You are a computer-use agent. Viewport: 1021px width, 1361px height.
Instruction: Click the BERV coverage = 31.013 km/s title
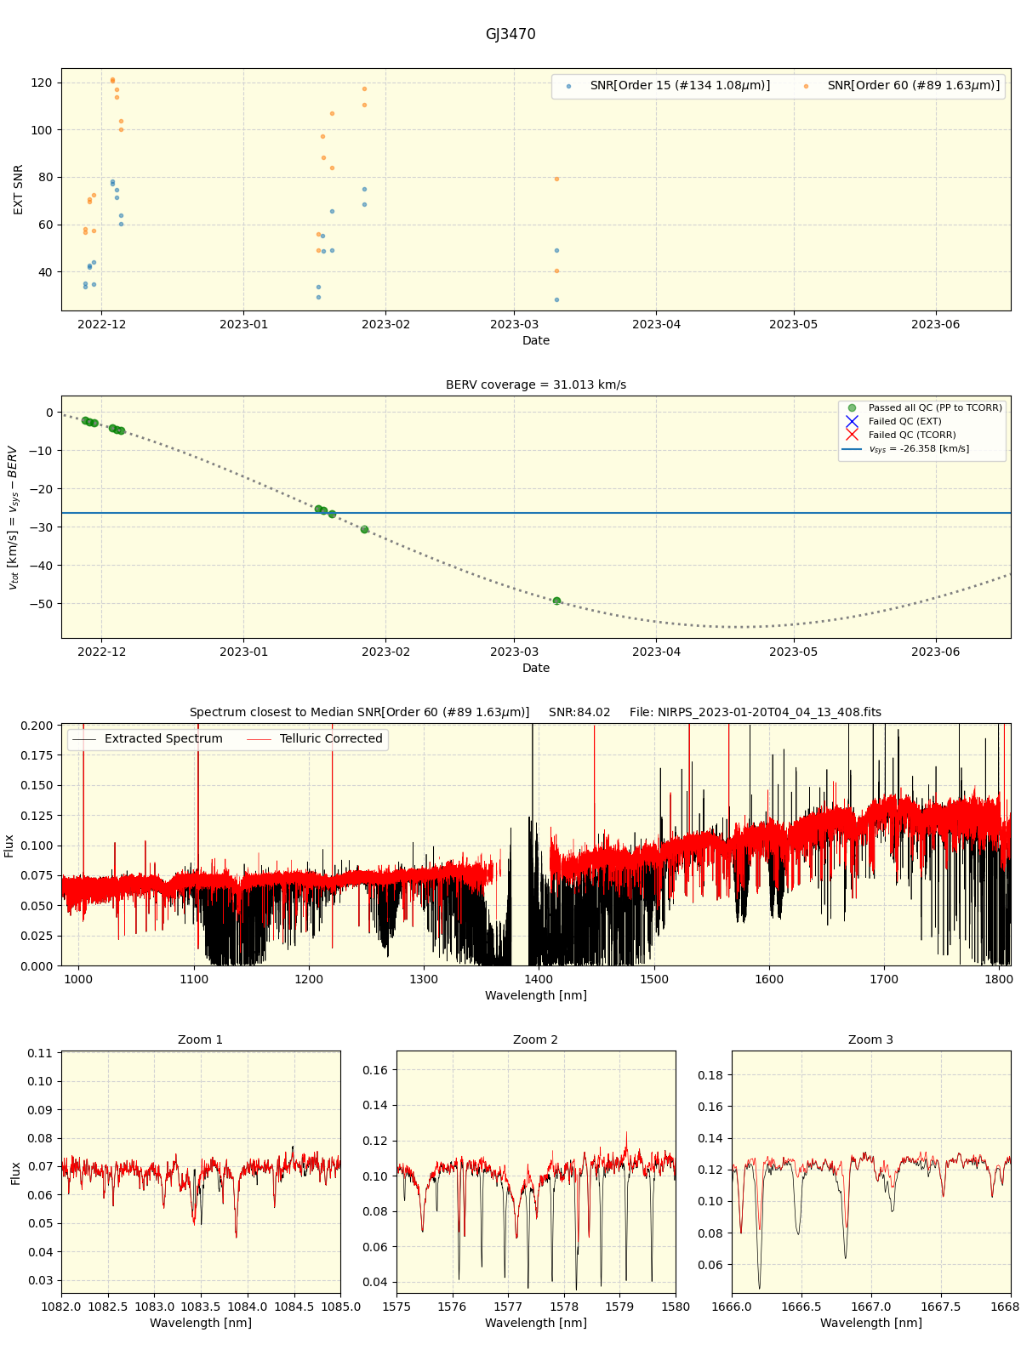(x=536, y=385)
